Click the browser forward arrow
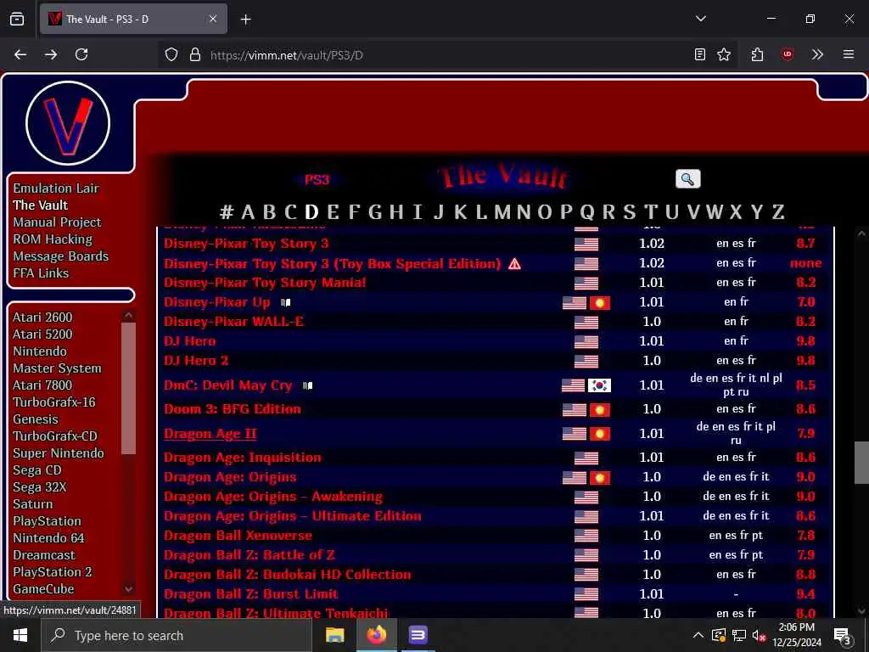 click(50, 54)
